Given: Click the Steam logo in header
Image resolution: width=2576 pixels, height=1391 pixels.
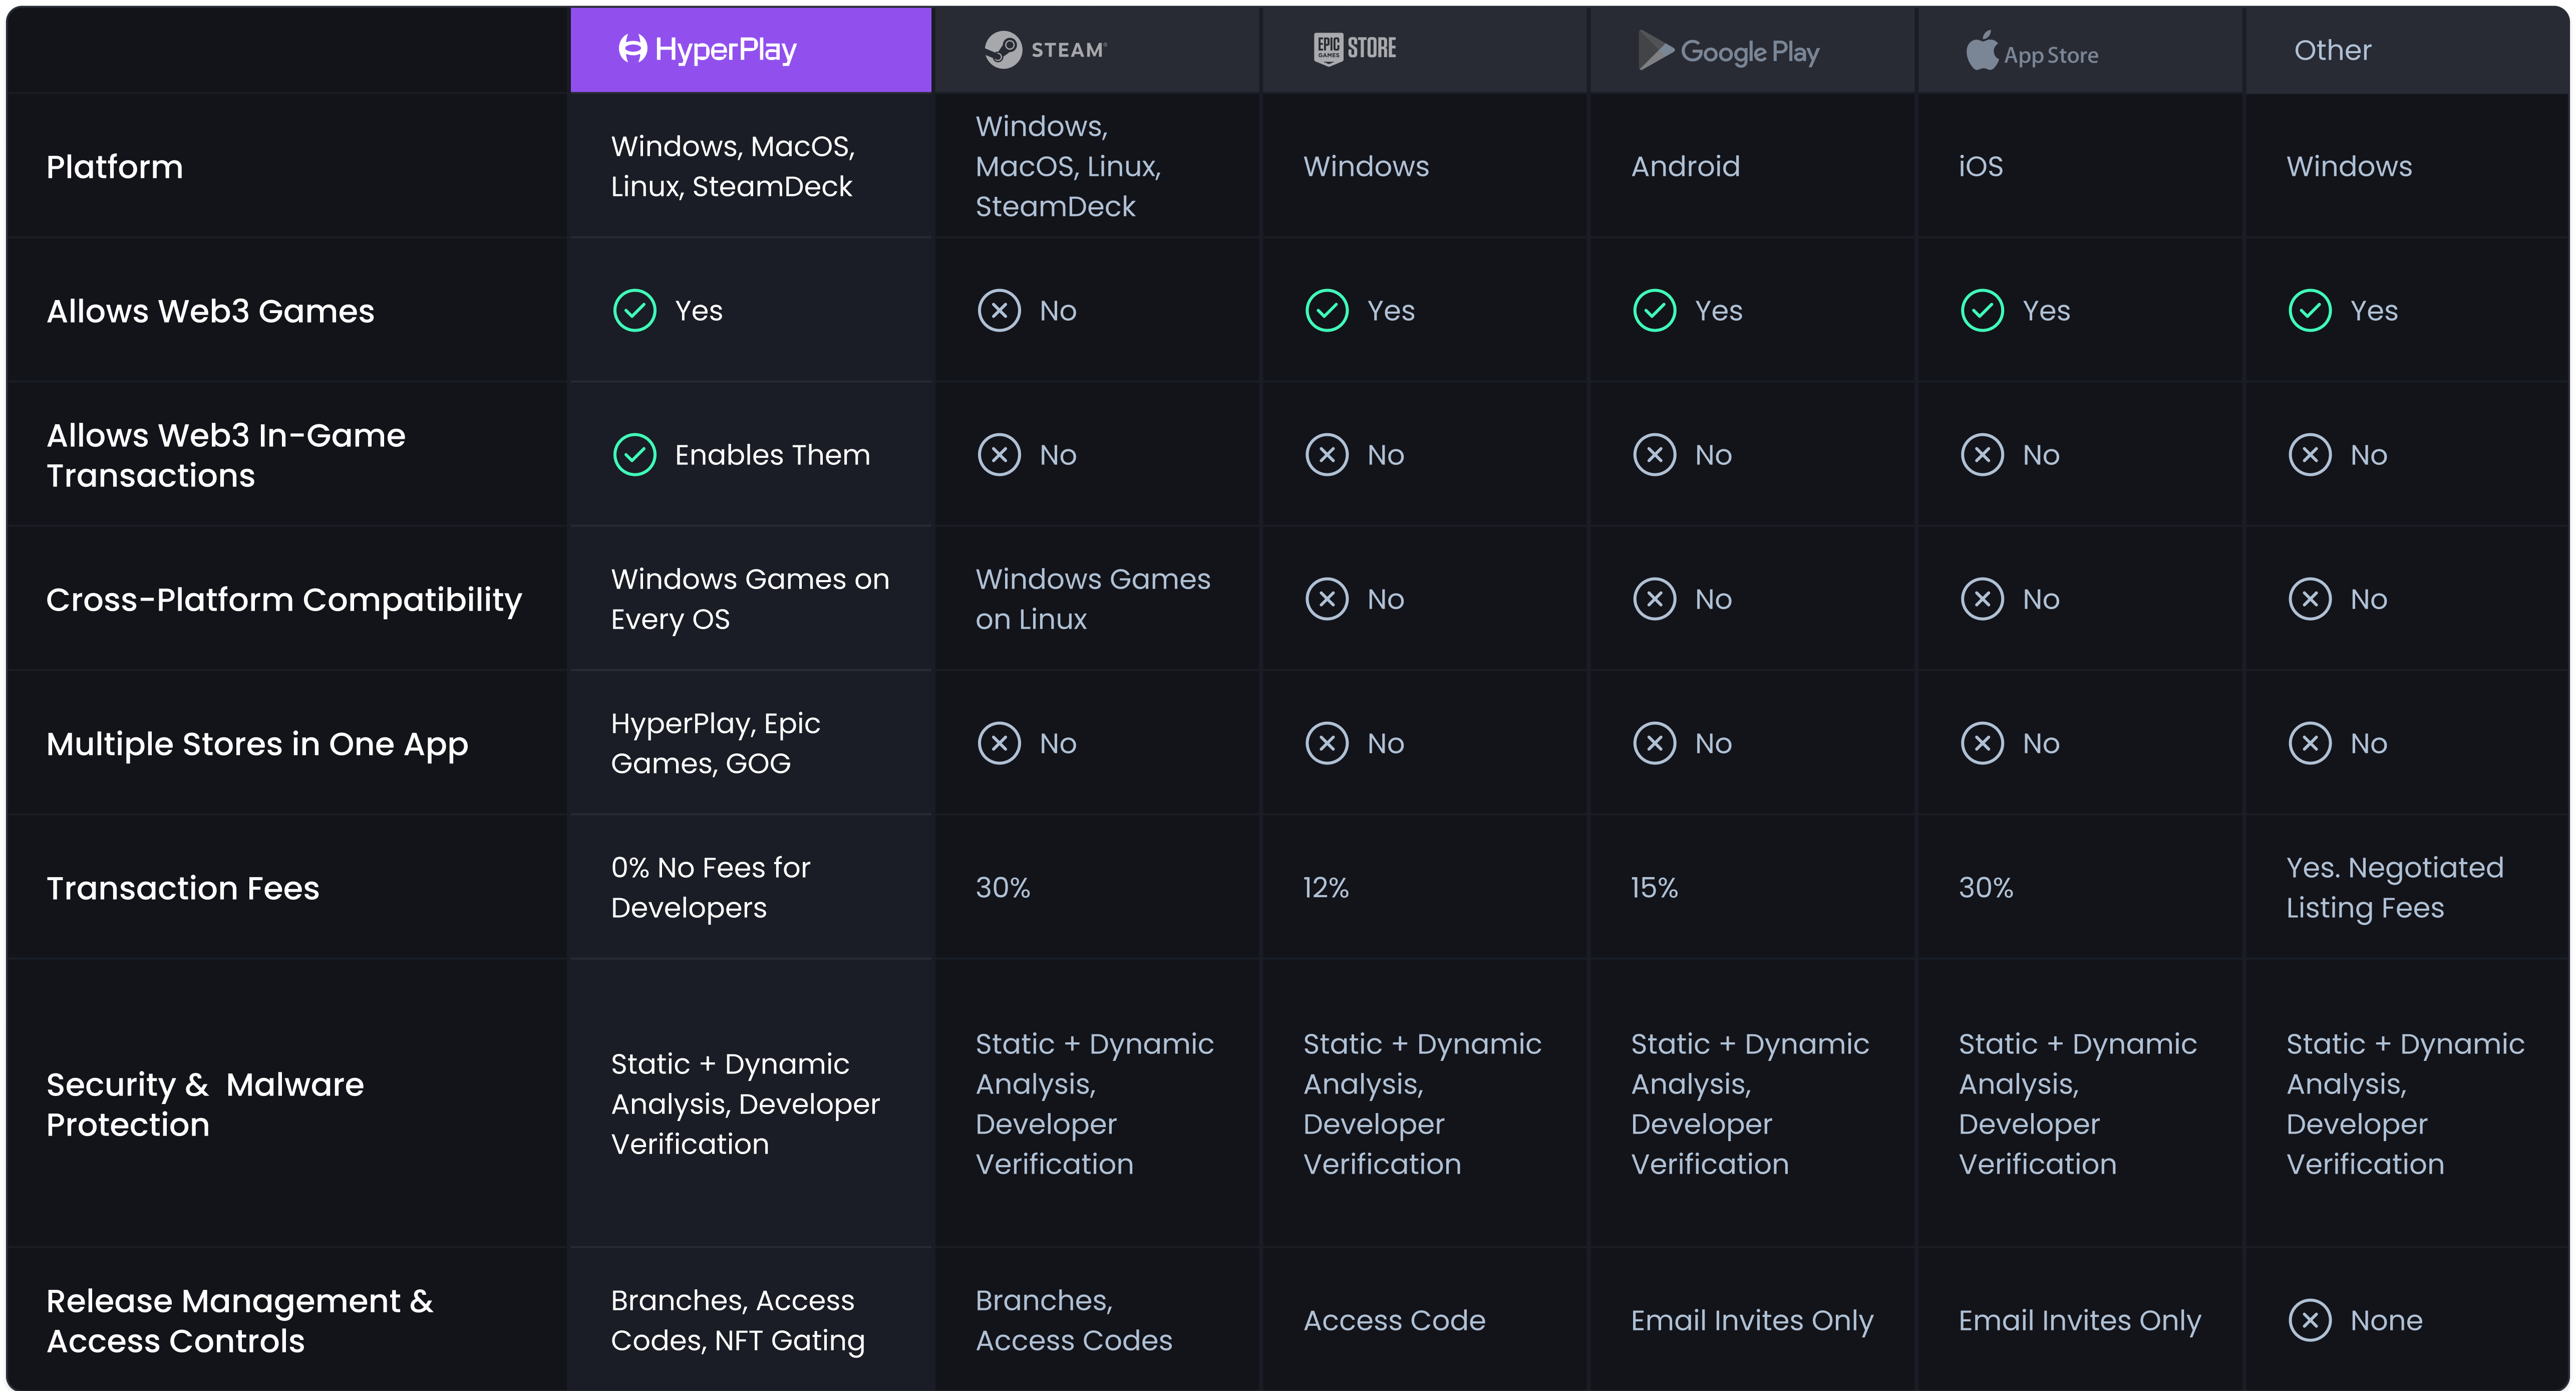Looking at the screenshot, I should [1045, 49].
